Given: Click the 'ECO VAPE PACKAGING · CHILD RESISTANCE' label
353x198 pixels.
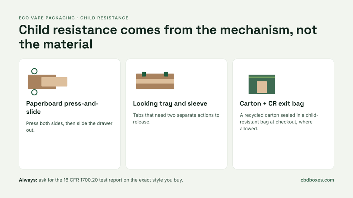Looking at the screenshot, I should [74, 18].
